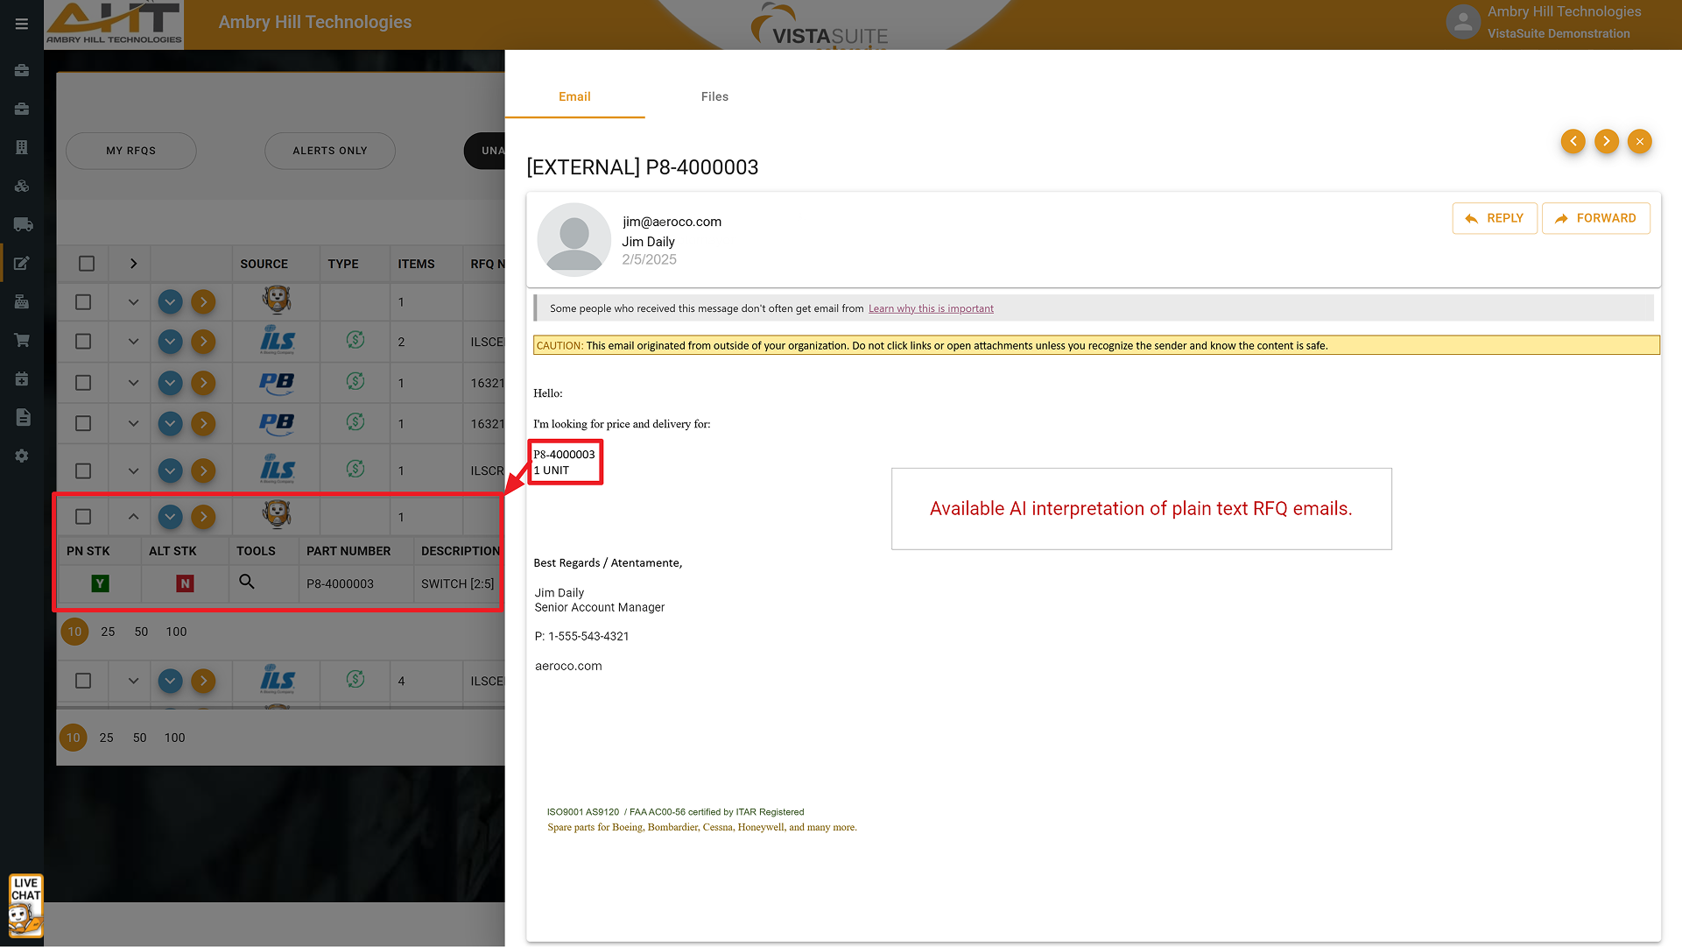Viewport: 1682px width, 947px height.
Task: Collapse the expanded RFQ row chevron
Action: pos(133,517)
